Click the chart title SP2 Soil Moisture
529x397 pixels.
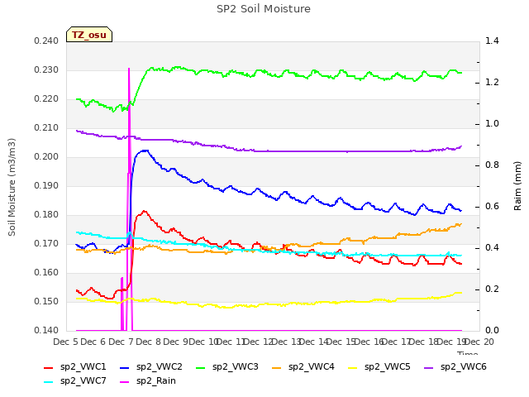point(264,9)
